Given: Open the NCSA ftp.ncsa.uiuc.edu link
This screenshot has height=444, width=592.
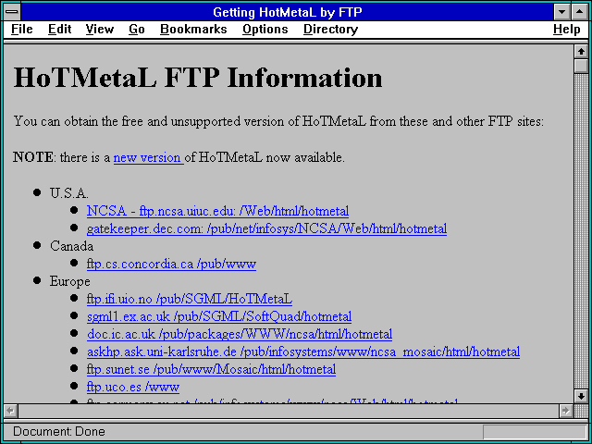Looking at the screenshot, I should (217, 211).
